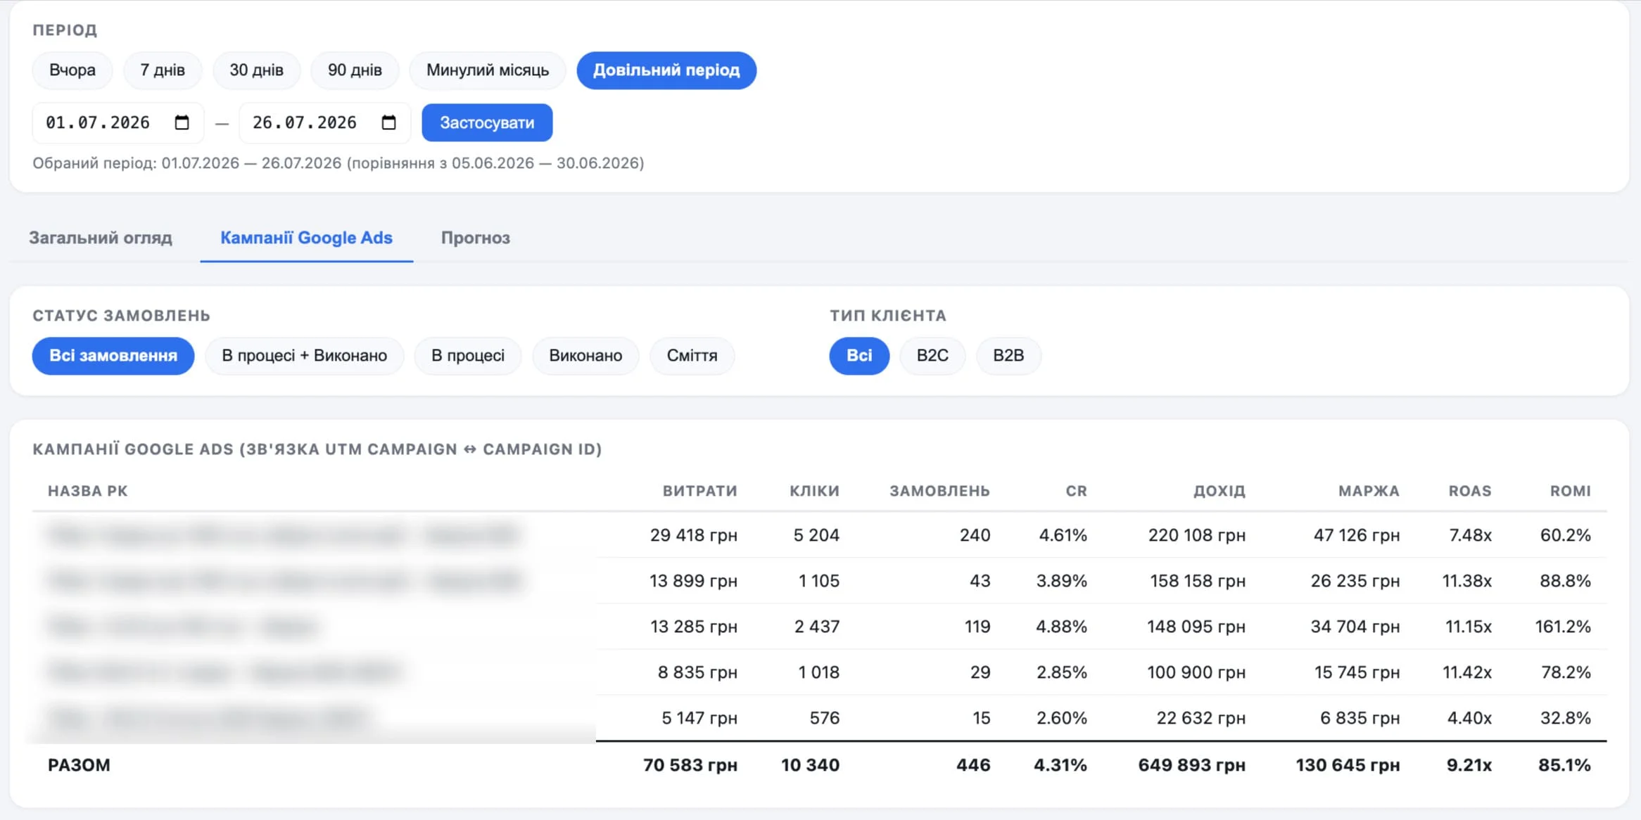Click the МАРЖА column header

tap(1369, 491)
